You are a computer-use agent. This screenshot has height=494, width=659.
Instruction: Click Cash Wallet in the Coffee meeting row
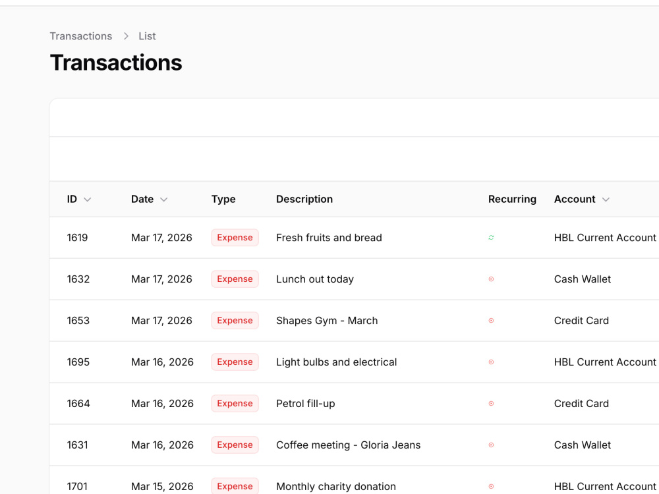pos(582,445)
